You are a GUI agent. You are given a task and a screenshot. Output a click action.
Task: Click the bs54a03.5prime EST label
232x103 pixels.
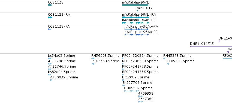(x=61, y=56)
